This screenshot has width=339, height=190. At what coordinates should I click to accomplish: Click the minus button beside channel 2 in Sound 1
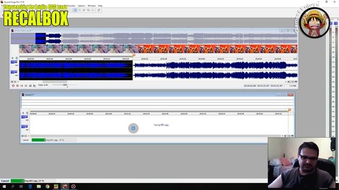coord(26,127)
